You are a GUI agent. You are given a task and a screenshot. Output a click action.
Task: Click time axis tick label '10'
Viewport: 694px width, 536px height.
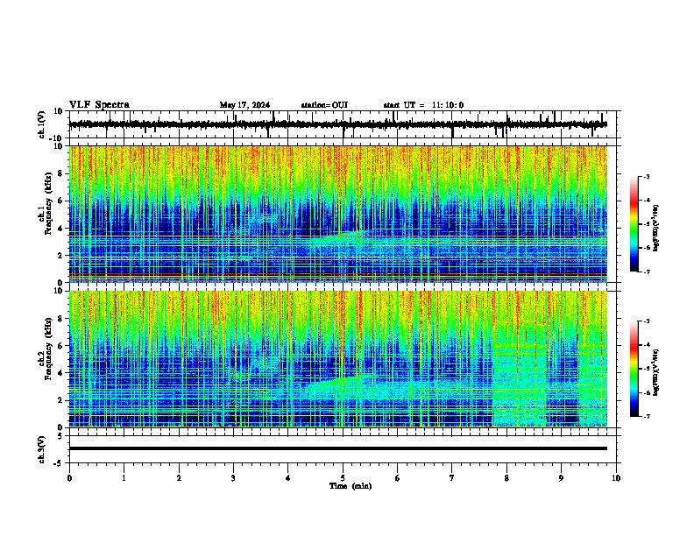(x=616, y=478)
